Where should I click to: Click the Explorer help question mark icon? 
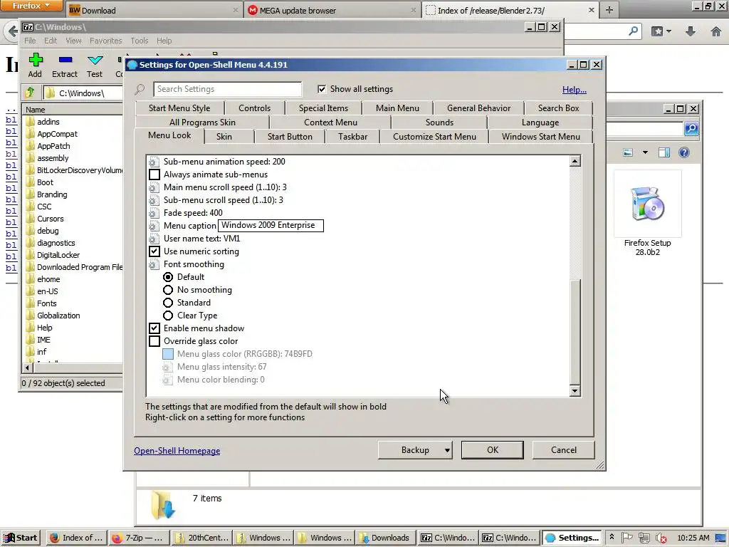tap(684, 152)
